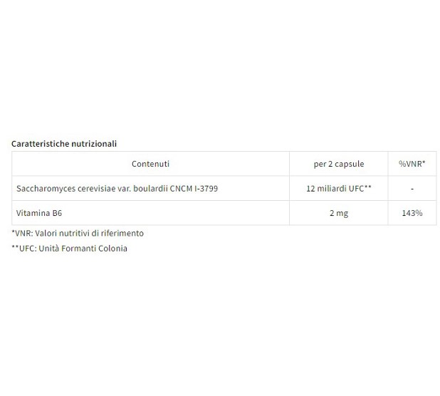Click 'UFC**' in the 12 miliardi cell

(360, 188)
